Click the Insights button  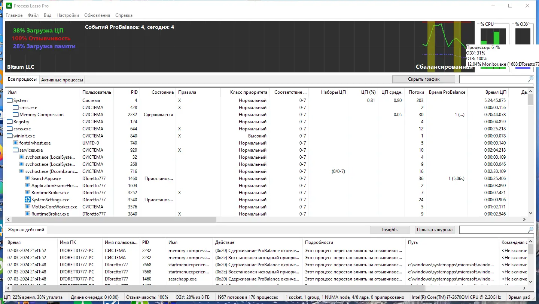pos(390,230)
